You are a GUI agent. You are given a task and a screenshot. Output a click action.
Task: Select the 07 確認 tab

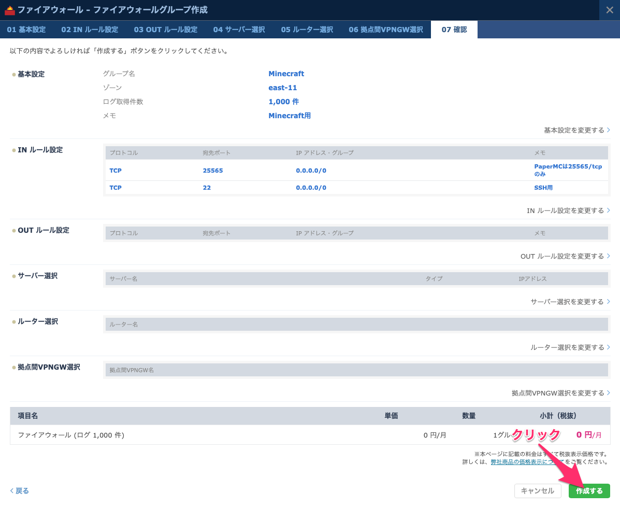point(454,30)
